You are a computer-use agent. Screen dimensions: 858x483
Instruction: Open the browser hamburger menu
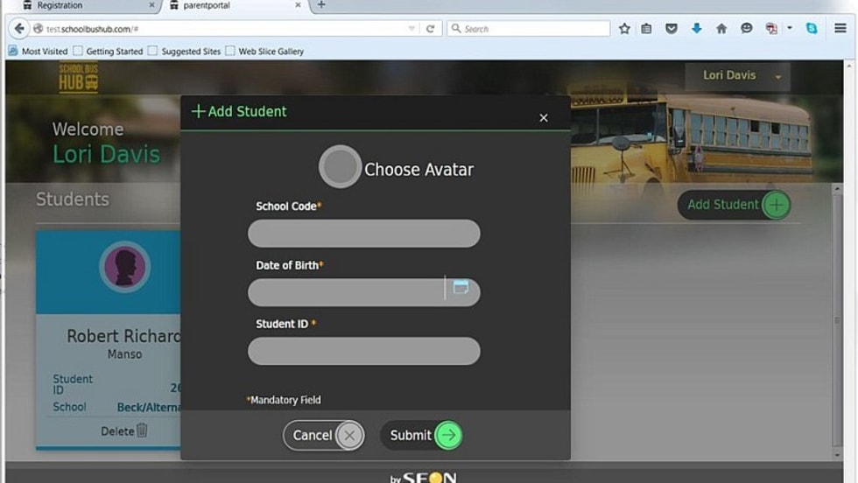tap(840, 29)
